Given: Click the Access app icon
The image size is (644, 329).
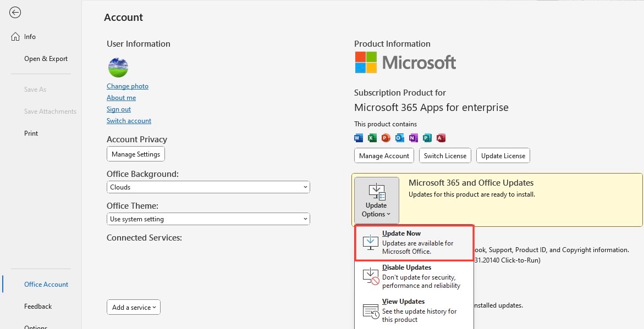Looking at the screenshot, I should coord(441,138).
